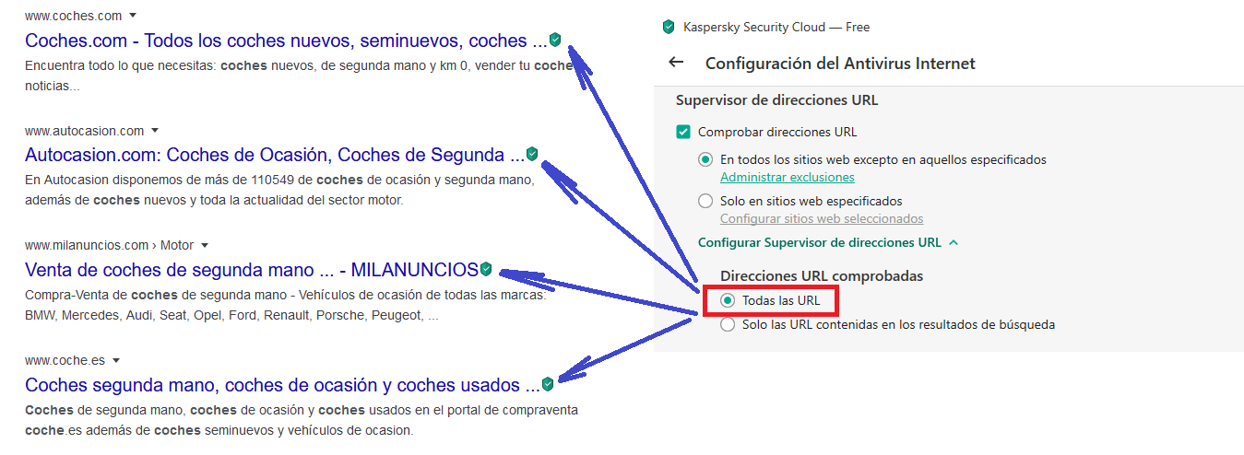Screen dimensions: 1244x455
Task: Click the Kaspersky Security Cloud logo icon
Action: [x=669, y=27]
